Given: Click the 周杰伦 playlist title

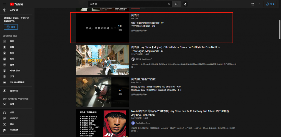Looking at the screenshot, I should (135, 15).
